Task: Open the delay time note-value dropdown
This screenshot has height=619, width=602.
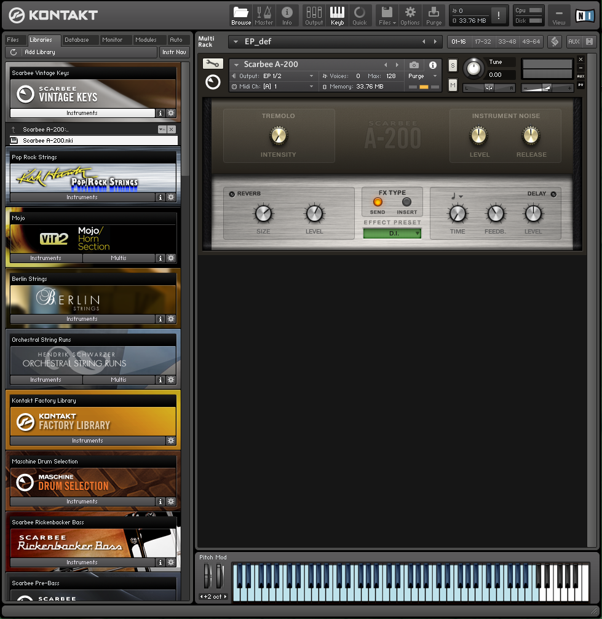Action: pos(457,196)
